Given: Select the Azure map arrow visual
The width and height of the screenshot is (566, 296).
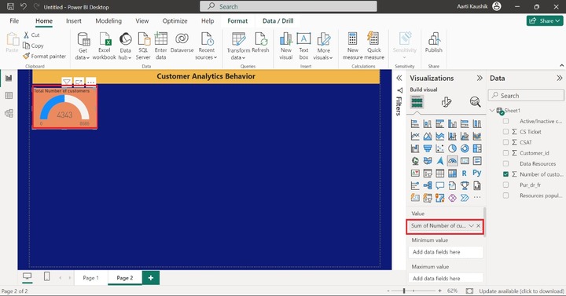Looking at the screenshot, I should (439, 161).
